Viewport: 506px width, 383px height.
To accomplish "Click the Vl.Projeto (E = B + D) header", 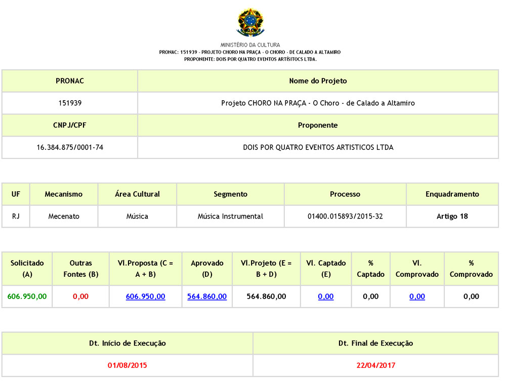I will [266, 269].
